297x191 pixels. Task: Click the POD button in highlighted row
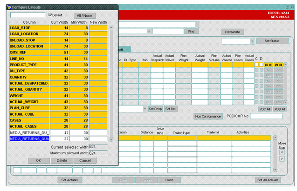[x=278, y=65]
